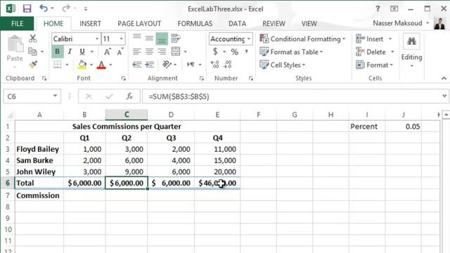The image size is (450, 253).
Task: Click Merge & Center icon
Action: 176,51
